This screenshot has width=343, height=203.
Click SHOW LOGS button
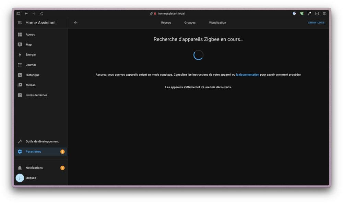[316, 23]
